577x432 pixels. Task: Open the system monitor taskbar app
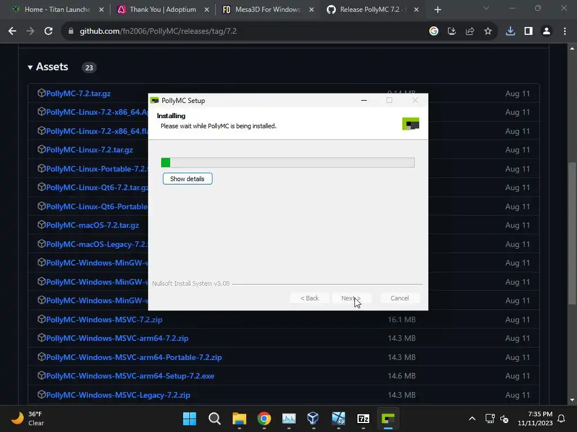click(289, 418)
